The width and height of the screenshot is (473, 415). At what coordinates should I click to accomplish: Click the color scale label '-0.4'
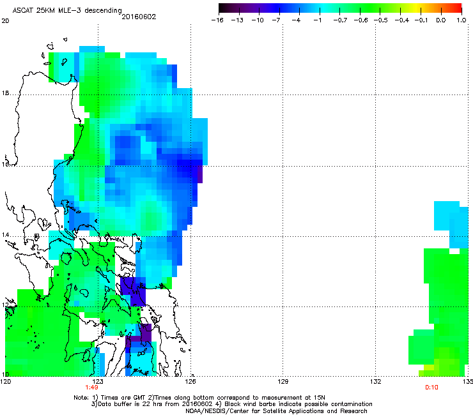click(402, 20)
